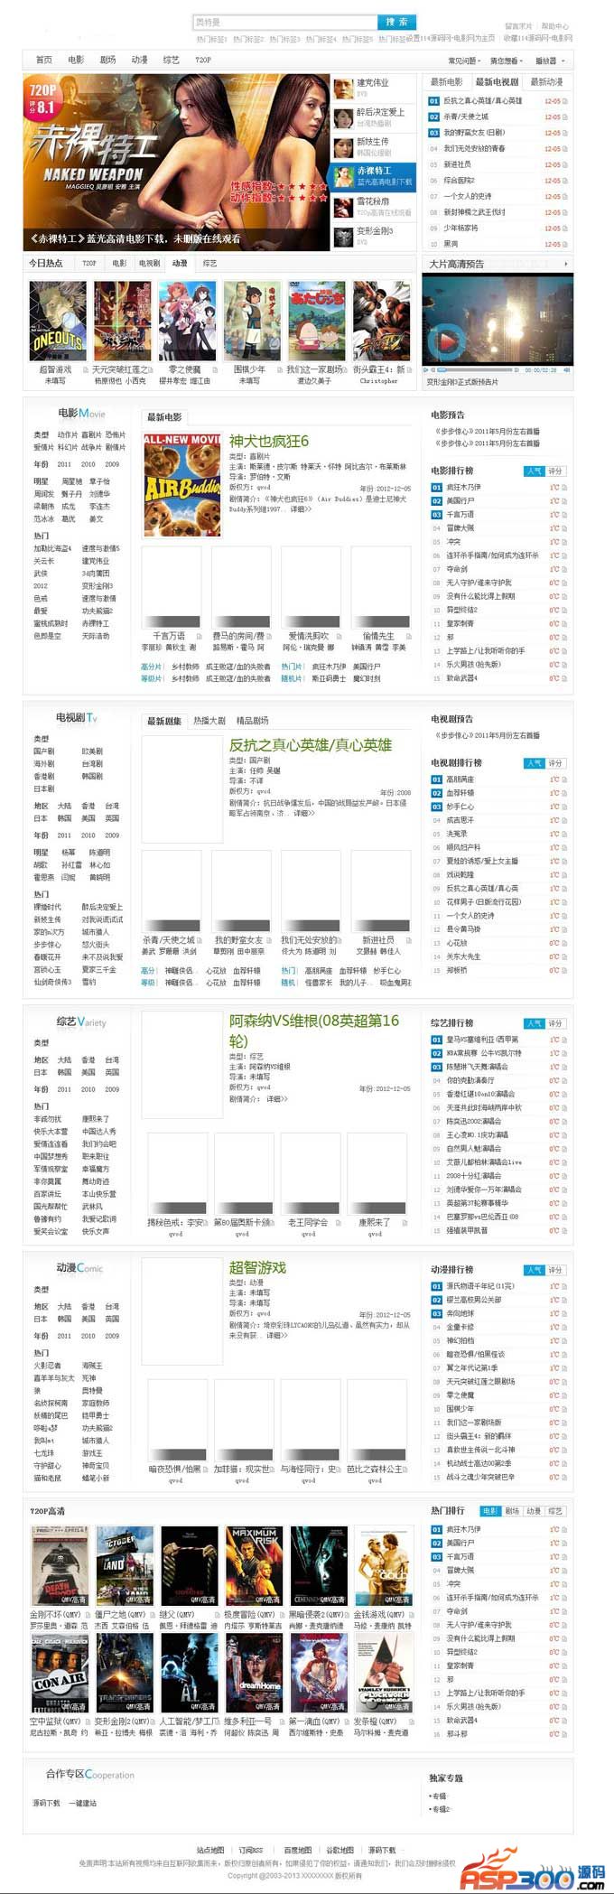Switch to the 最新动漫 tab in the top-right list
614x1894 pixels.
point(546,82)
